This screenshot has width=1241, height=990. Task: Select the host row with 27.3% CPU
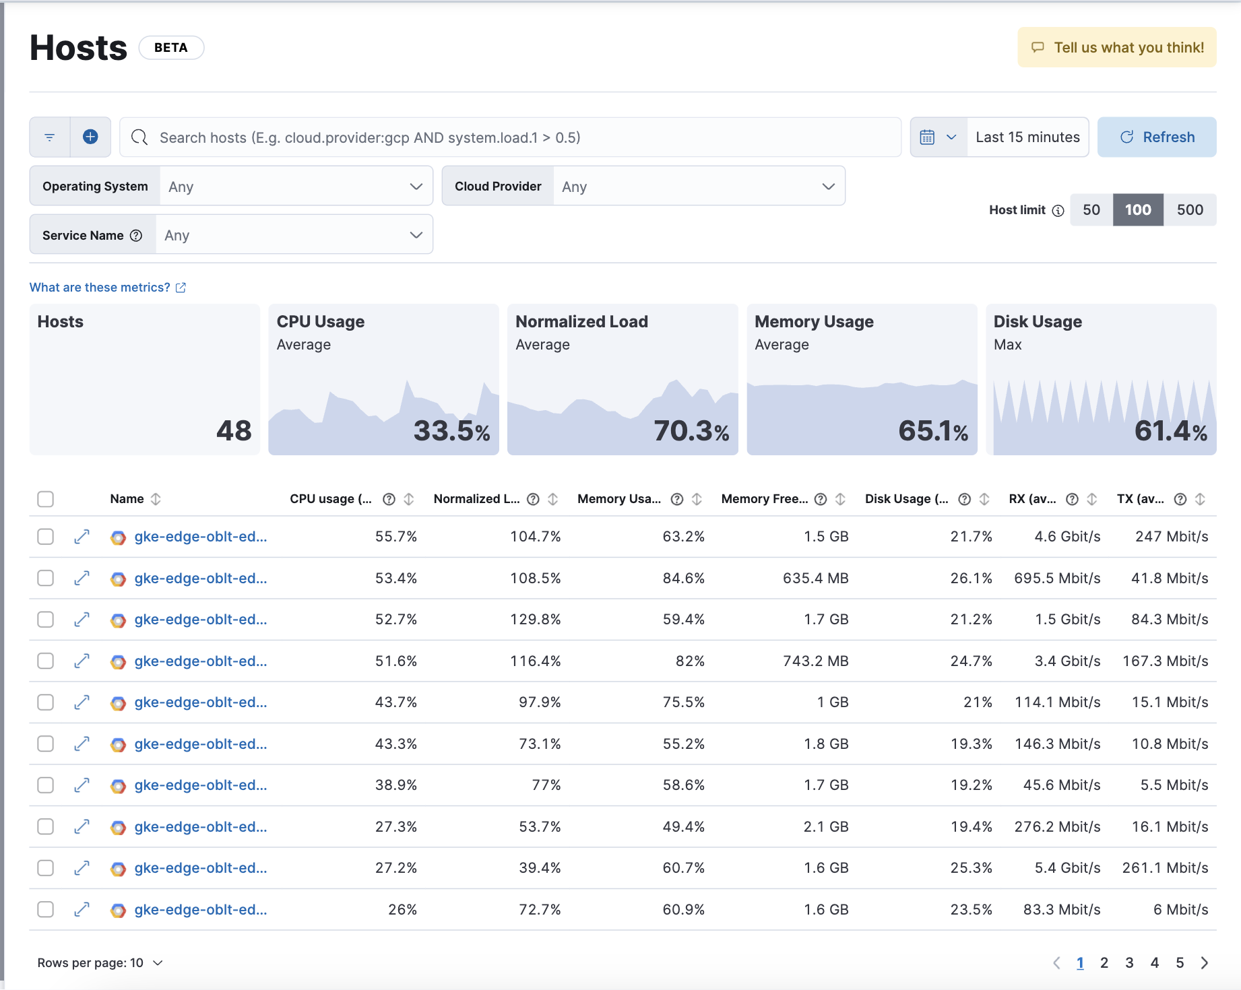pos(46,827)
